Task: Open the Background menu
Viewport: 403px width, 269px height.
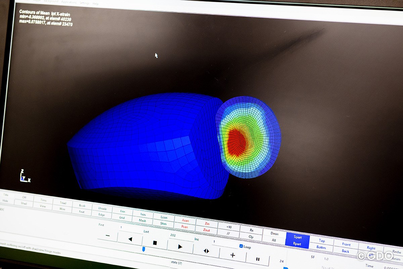Action: point(52,1)
